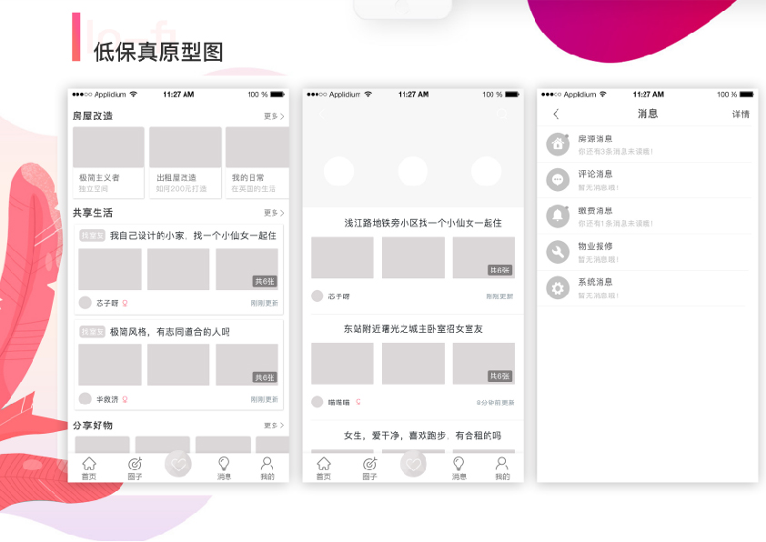Open post 极简风格，有志同道合的人吗

click(169, 332)
